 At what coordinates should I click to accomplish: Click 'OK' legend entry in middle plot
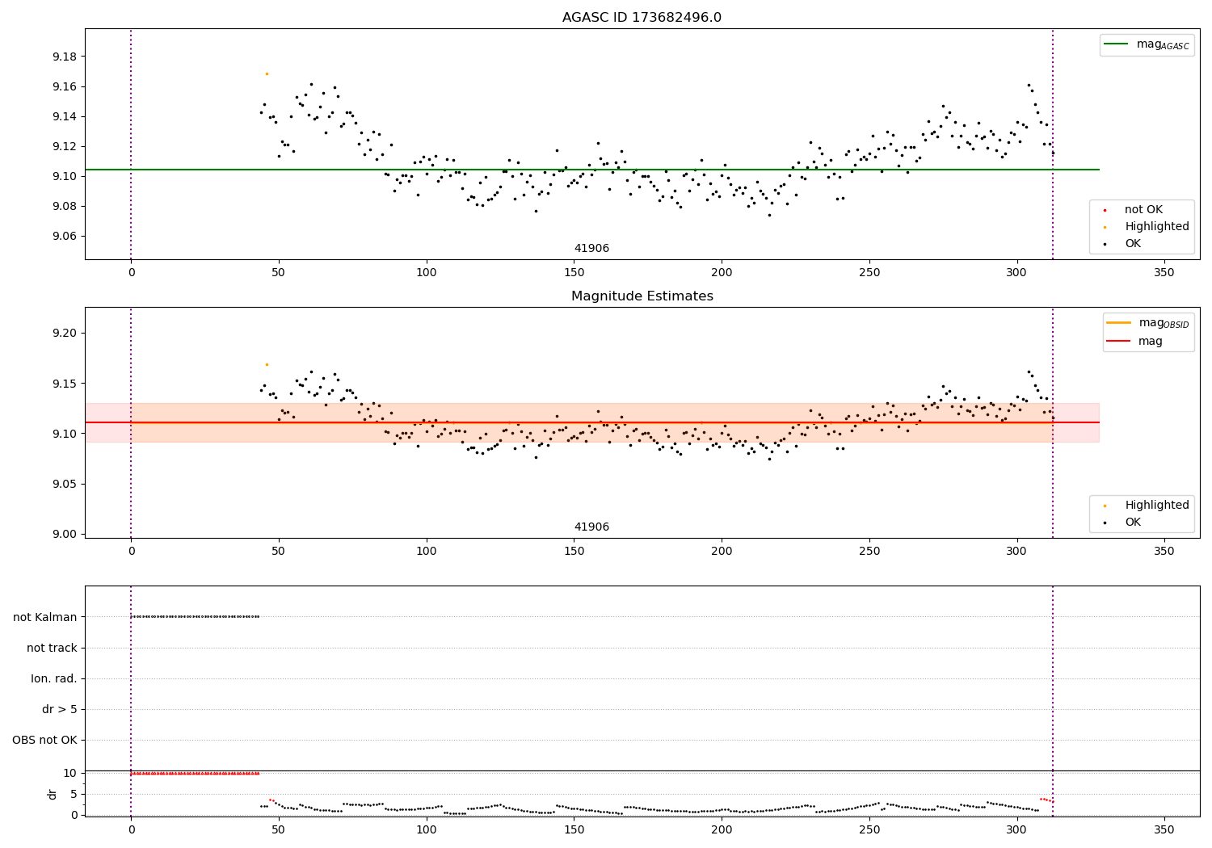1123,523
